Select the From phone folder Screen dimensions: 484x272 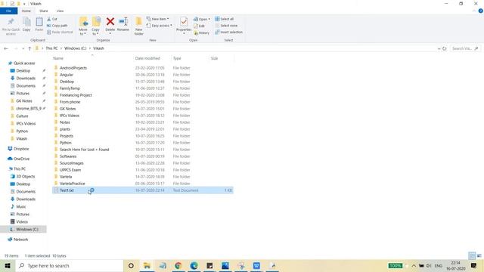click(x=70, y=102)
